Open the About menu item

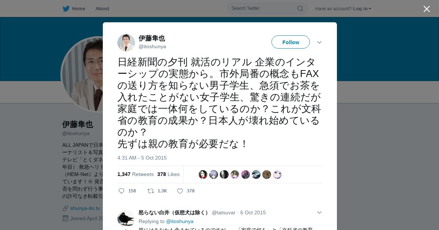[102, 8]
